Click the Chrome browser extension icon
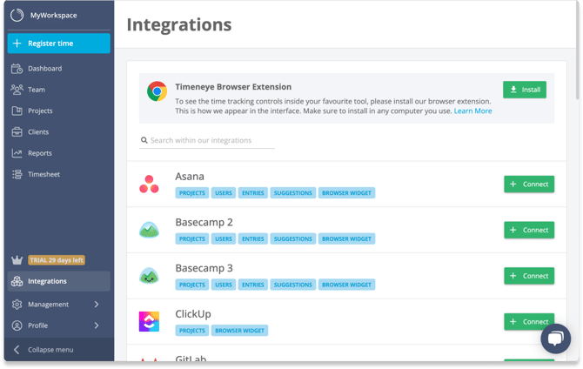The width and height of the screenshot is (583, 369). pos(157,91)
